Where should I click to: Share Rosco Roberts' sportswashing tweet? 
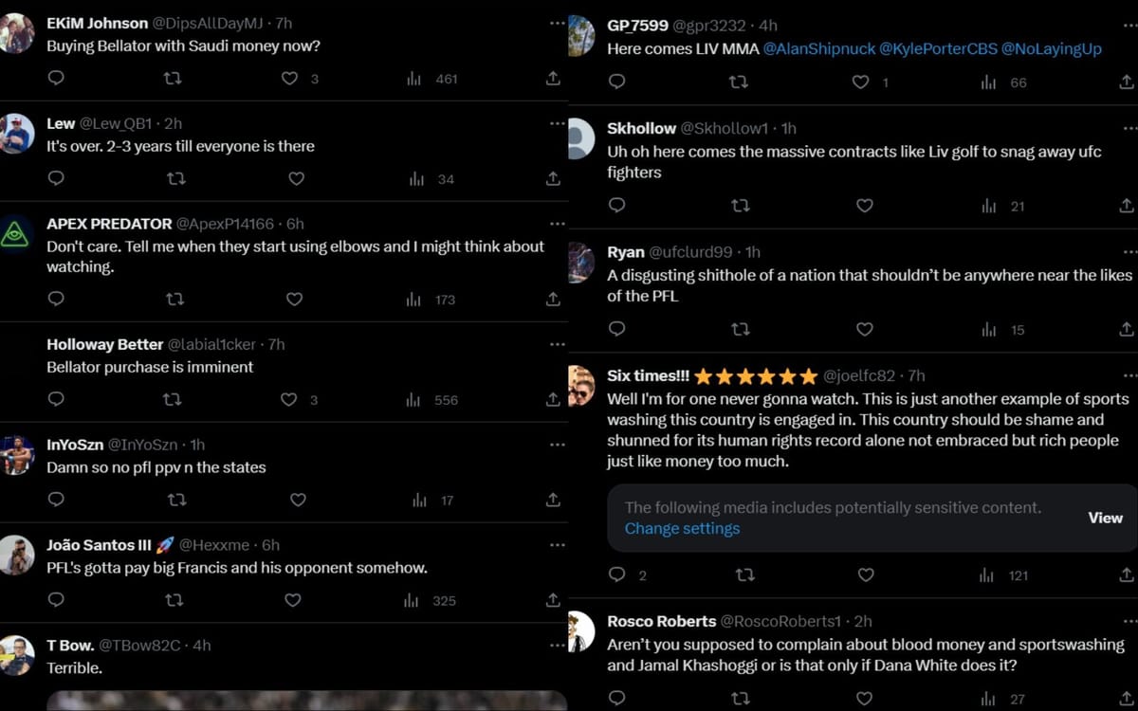pos(1127,699)
